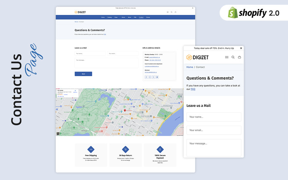Click the 30 Days Return diamond icon

[x=126, y=149]
